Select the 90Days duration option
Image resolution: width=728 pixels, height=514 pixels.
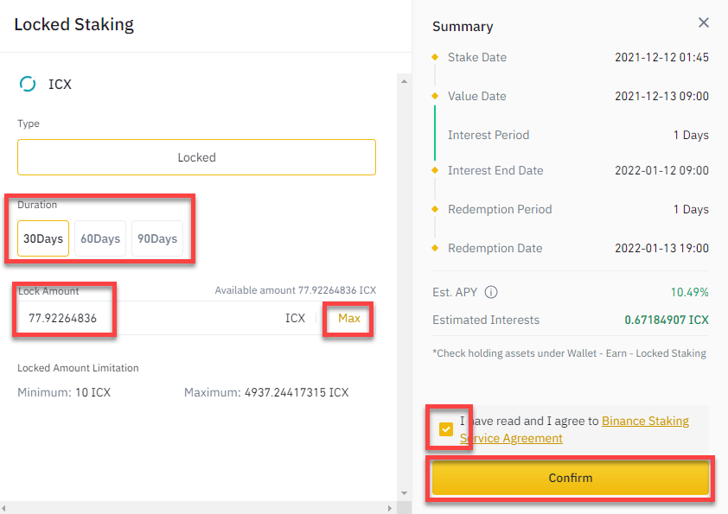157,238
